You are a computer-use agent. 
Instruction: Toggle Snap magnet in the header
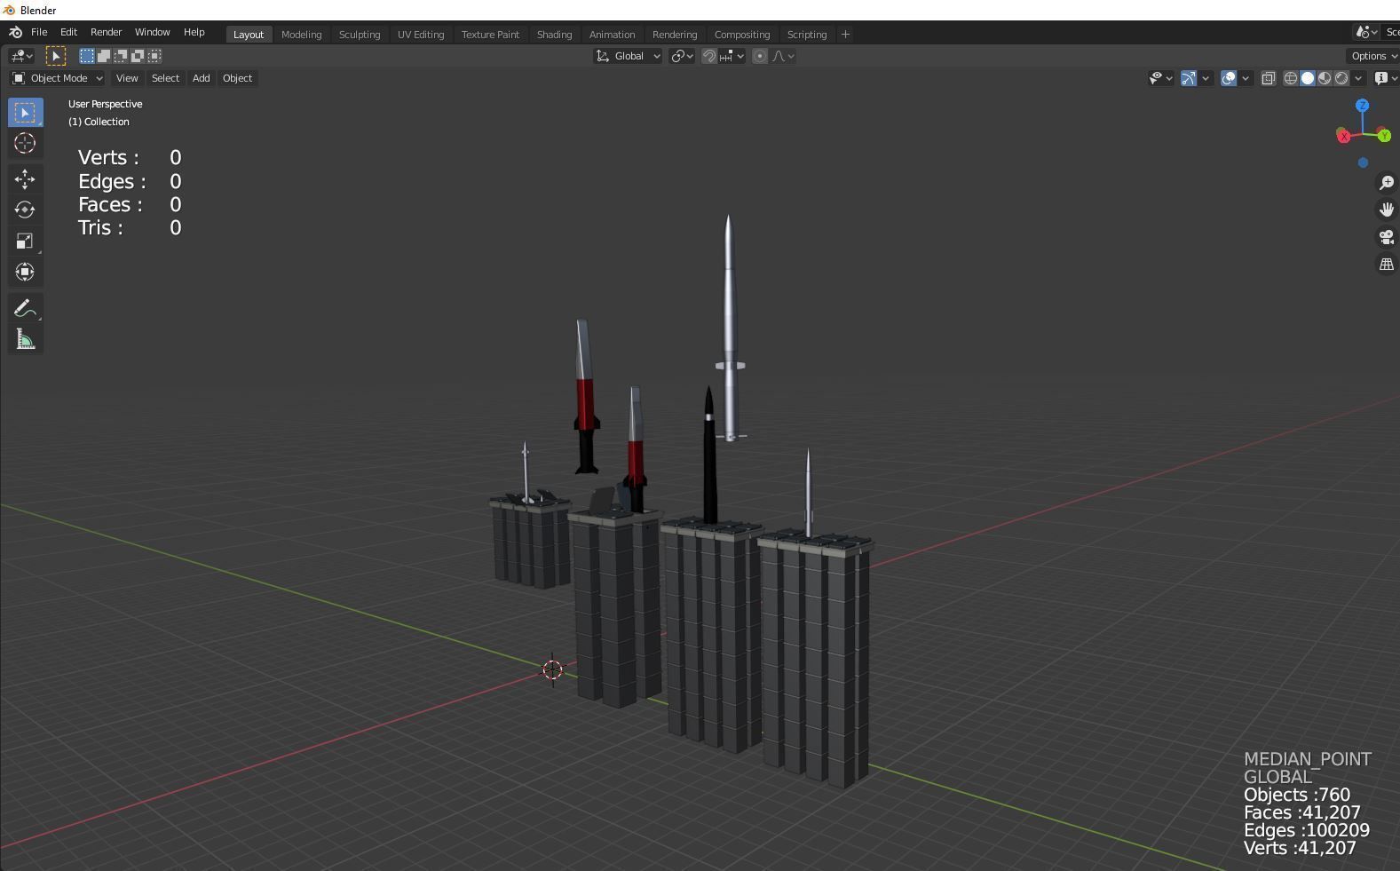click(708, 56)
